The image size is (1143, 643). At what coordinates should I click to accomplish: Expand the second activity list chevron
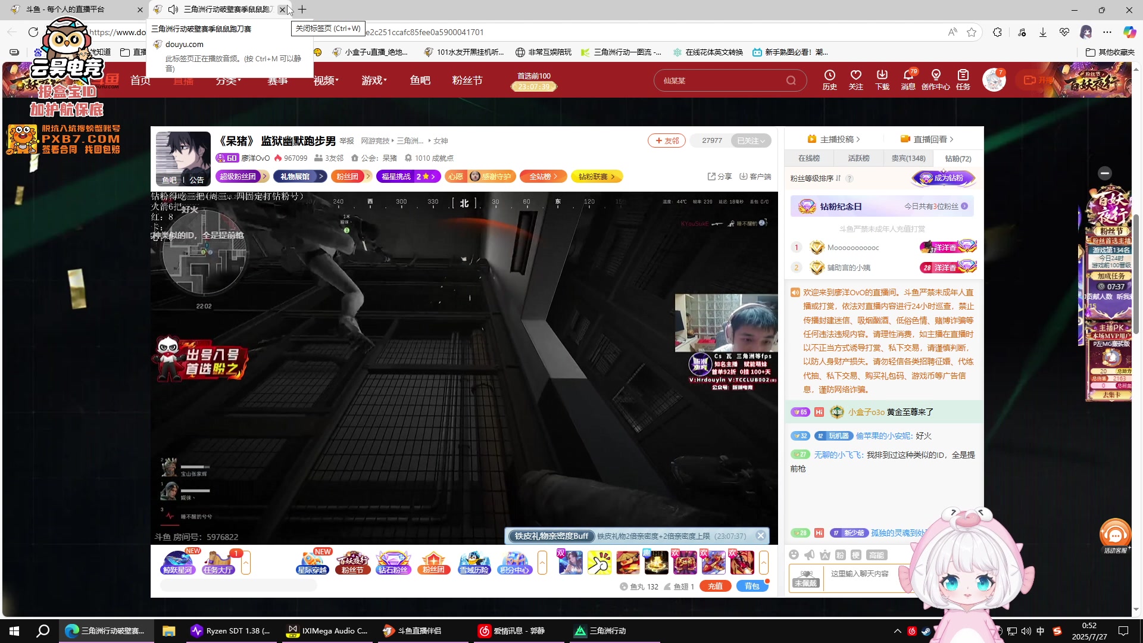pos(542,563)
